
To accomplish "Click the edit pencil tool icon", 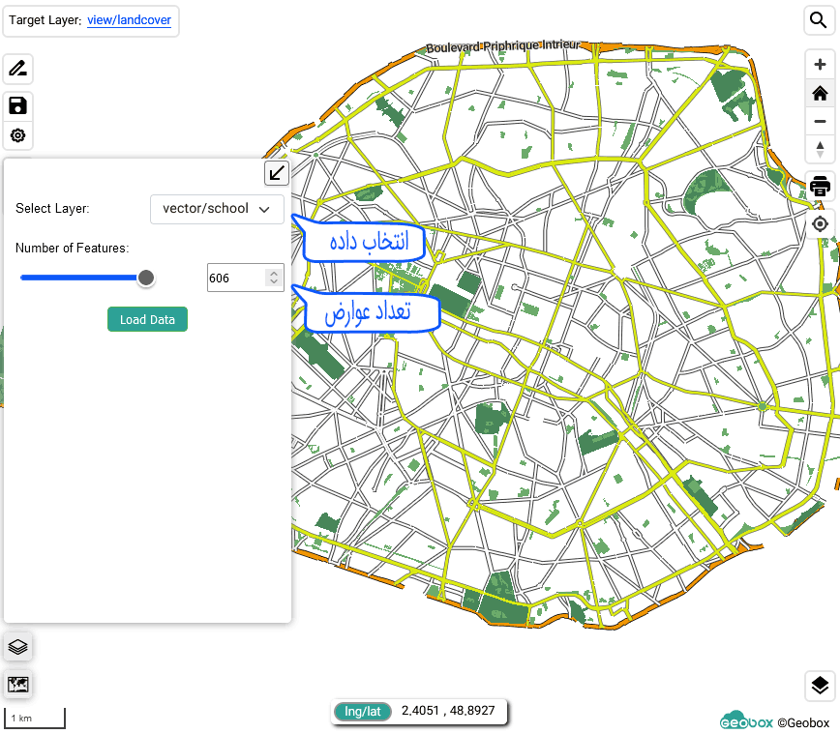I will tap(17, 69).
